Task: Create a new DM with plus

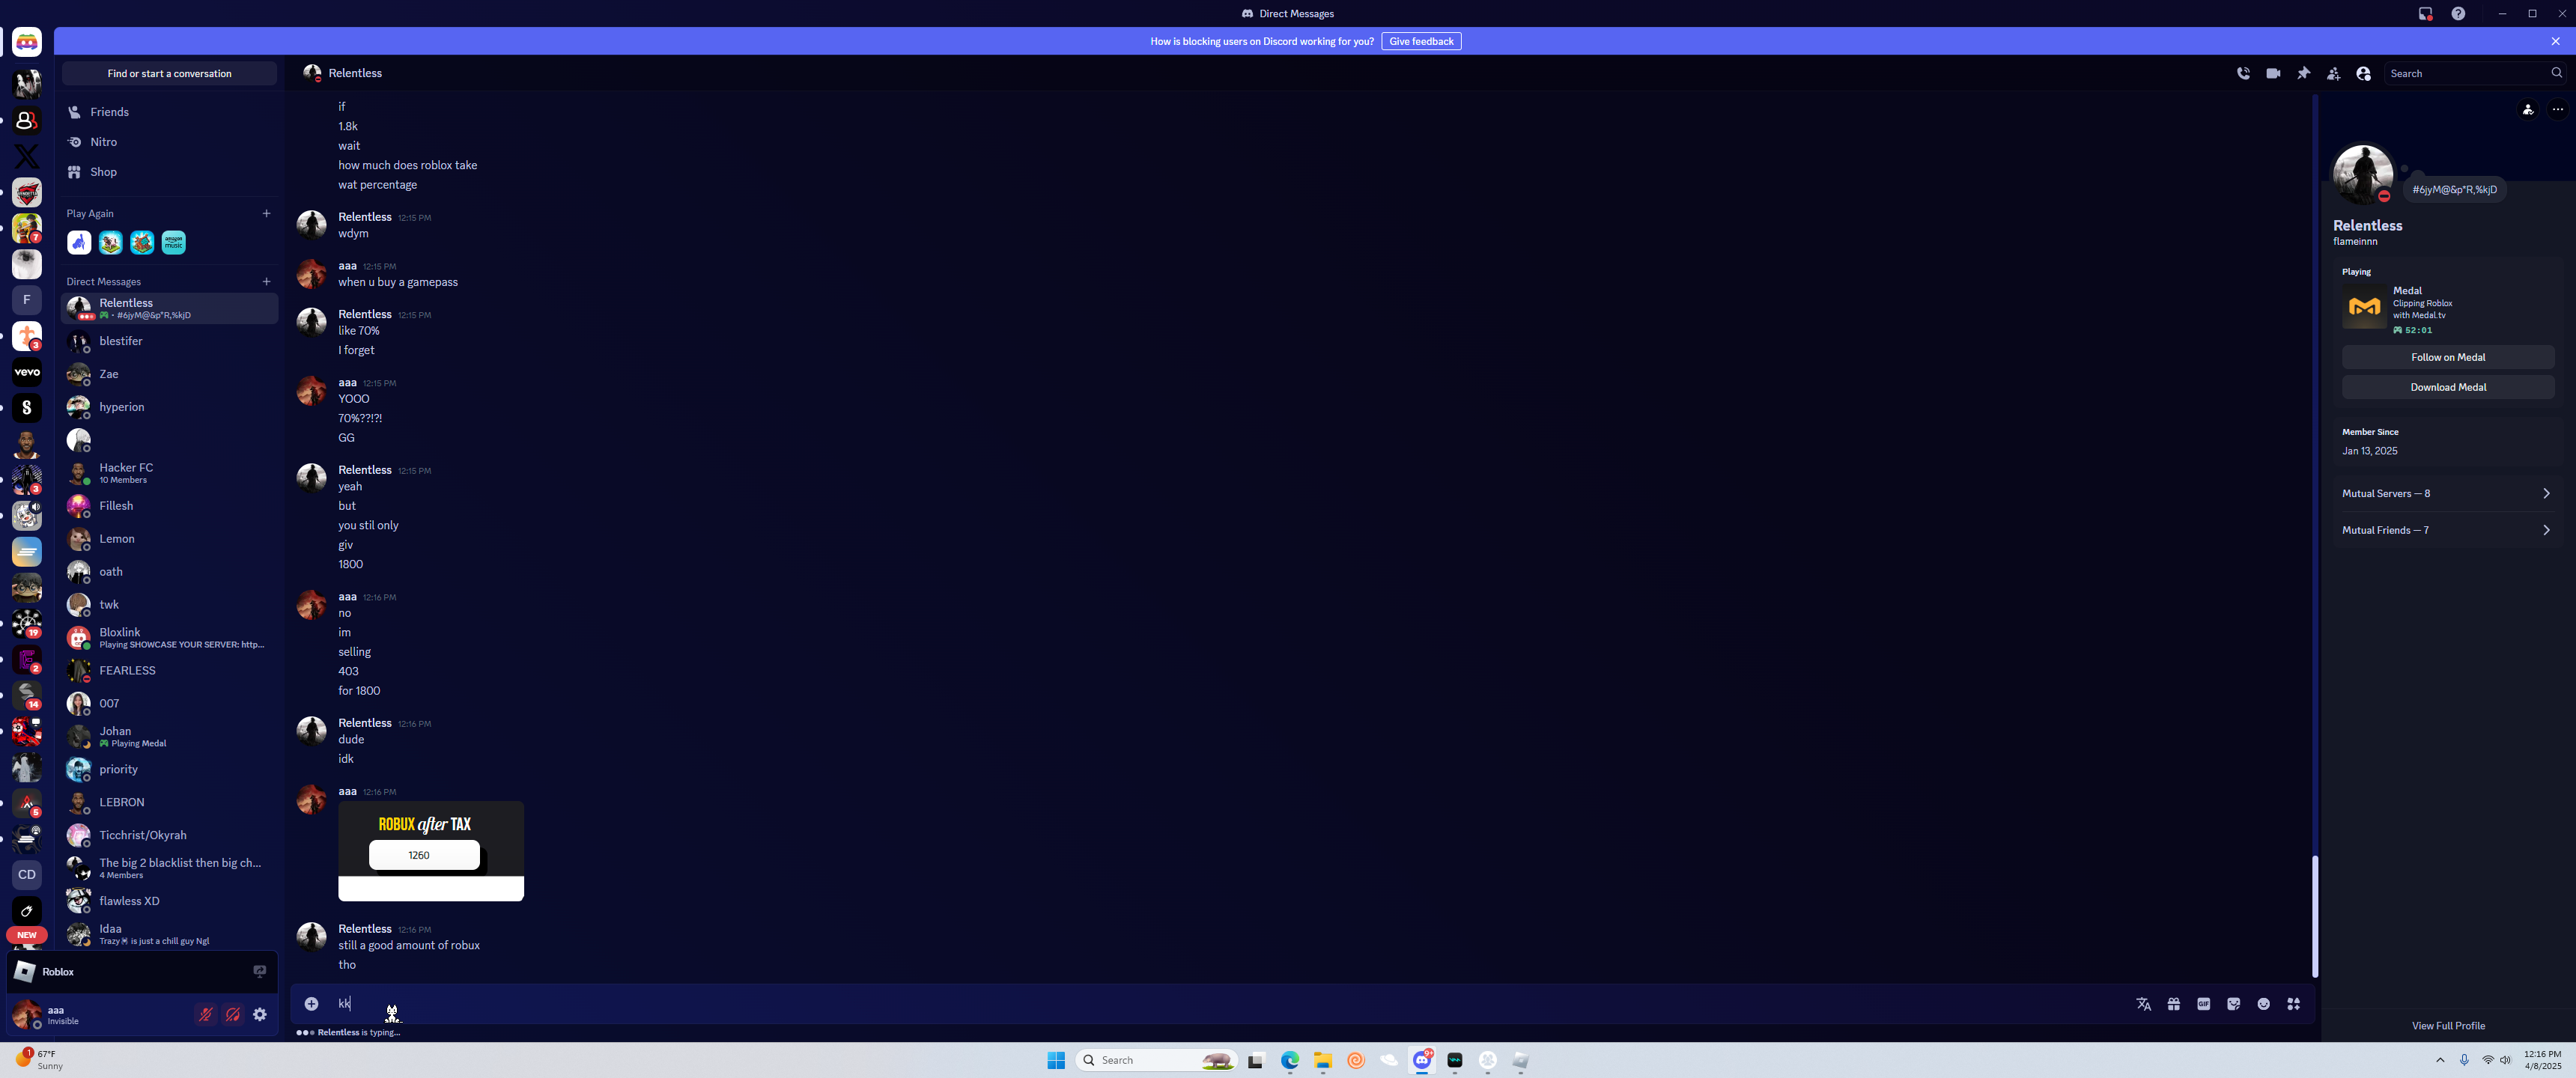Action: (x=266, y=281)
